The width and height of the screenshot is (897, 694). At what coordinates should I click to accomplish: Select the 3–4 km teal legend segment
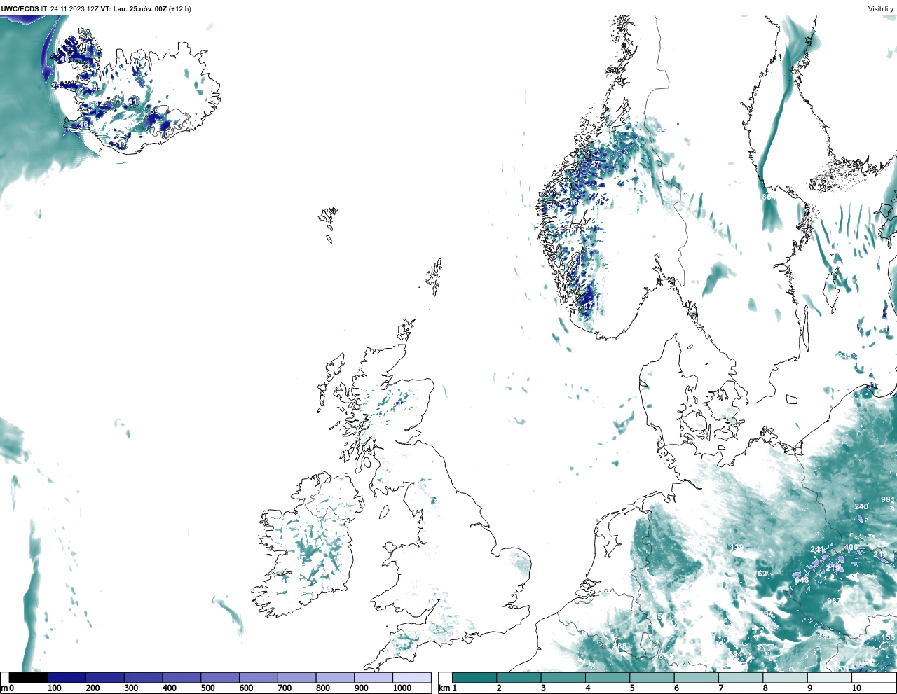coord(563,677)
